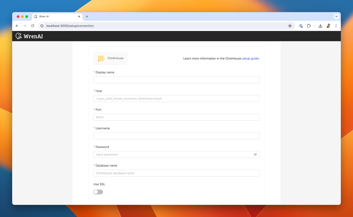Open the Chrome profile avatar
The image size is (353, 217).
point(328,26)
